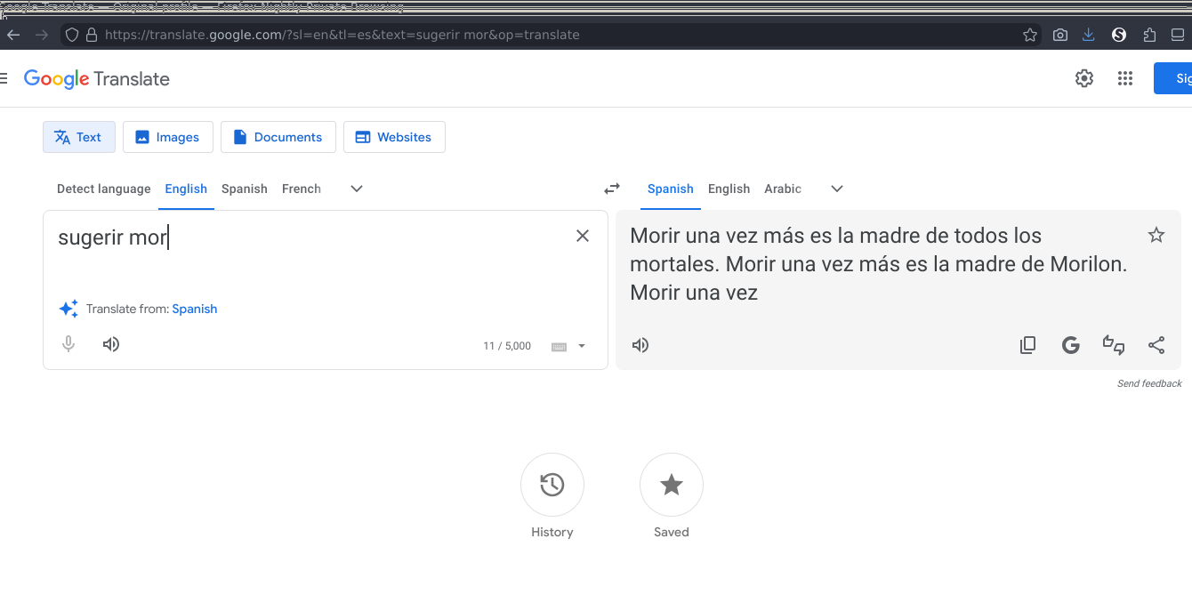Rate this translation thumbs icon
1192x611 pixels.
coord(1114,345)
